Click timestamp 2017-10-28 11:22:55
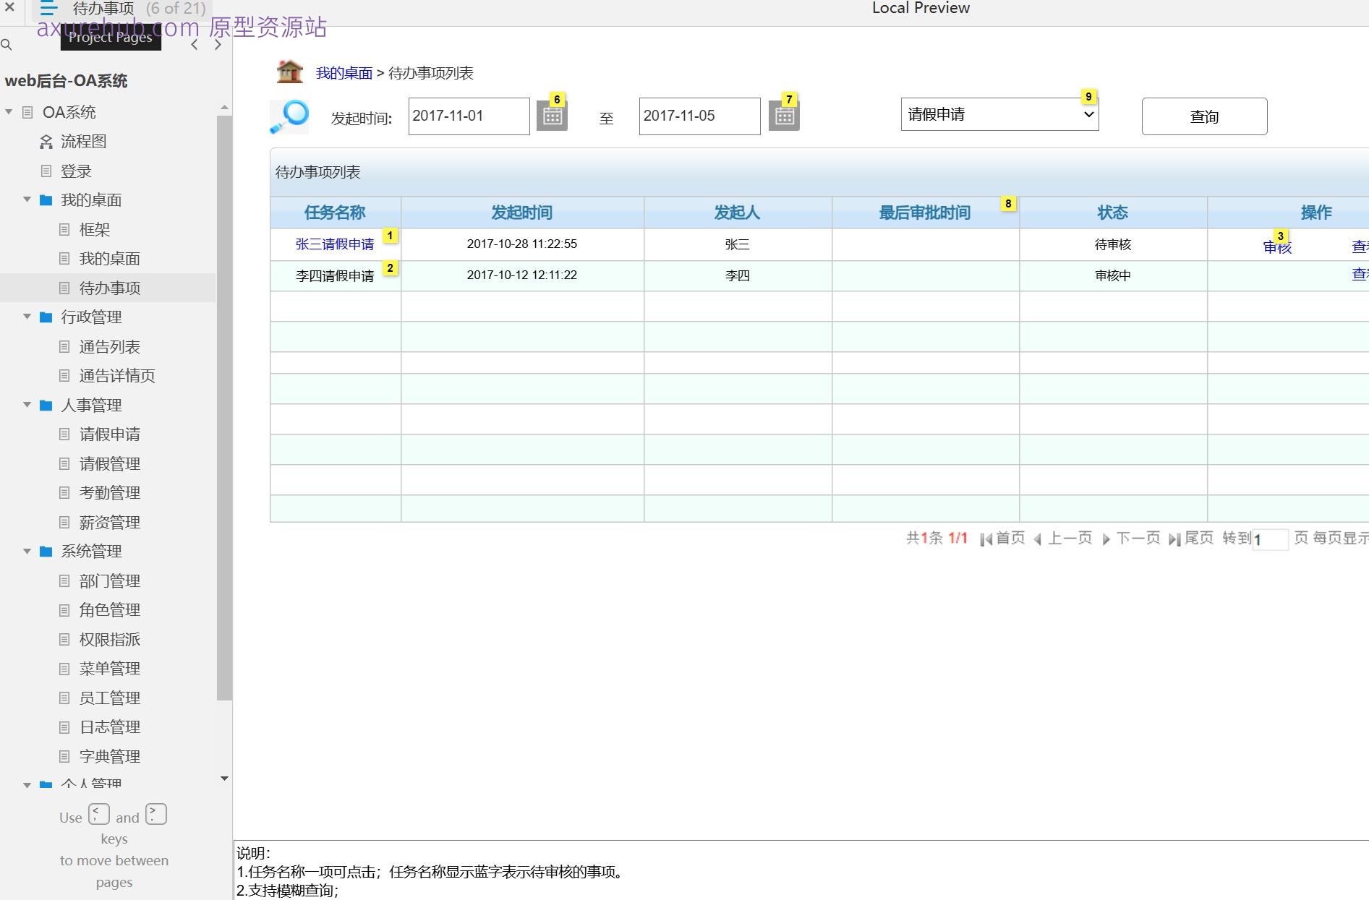The image size is (1369, 900). [x=522, y=244]
